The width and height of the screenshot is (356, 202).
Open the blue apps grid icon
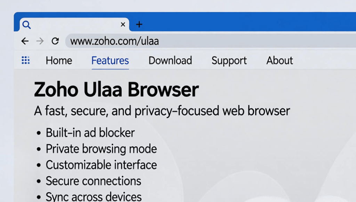pos(25,60)
